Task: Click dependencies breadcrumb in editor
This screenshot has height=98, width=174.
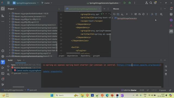Action: point(73,56)
